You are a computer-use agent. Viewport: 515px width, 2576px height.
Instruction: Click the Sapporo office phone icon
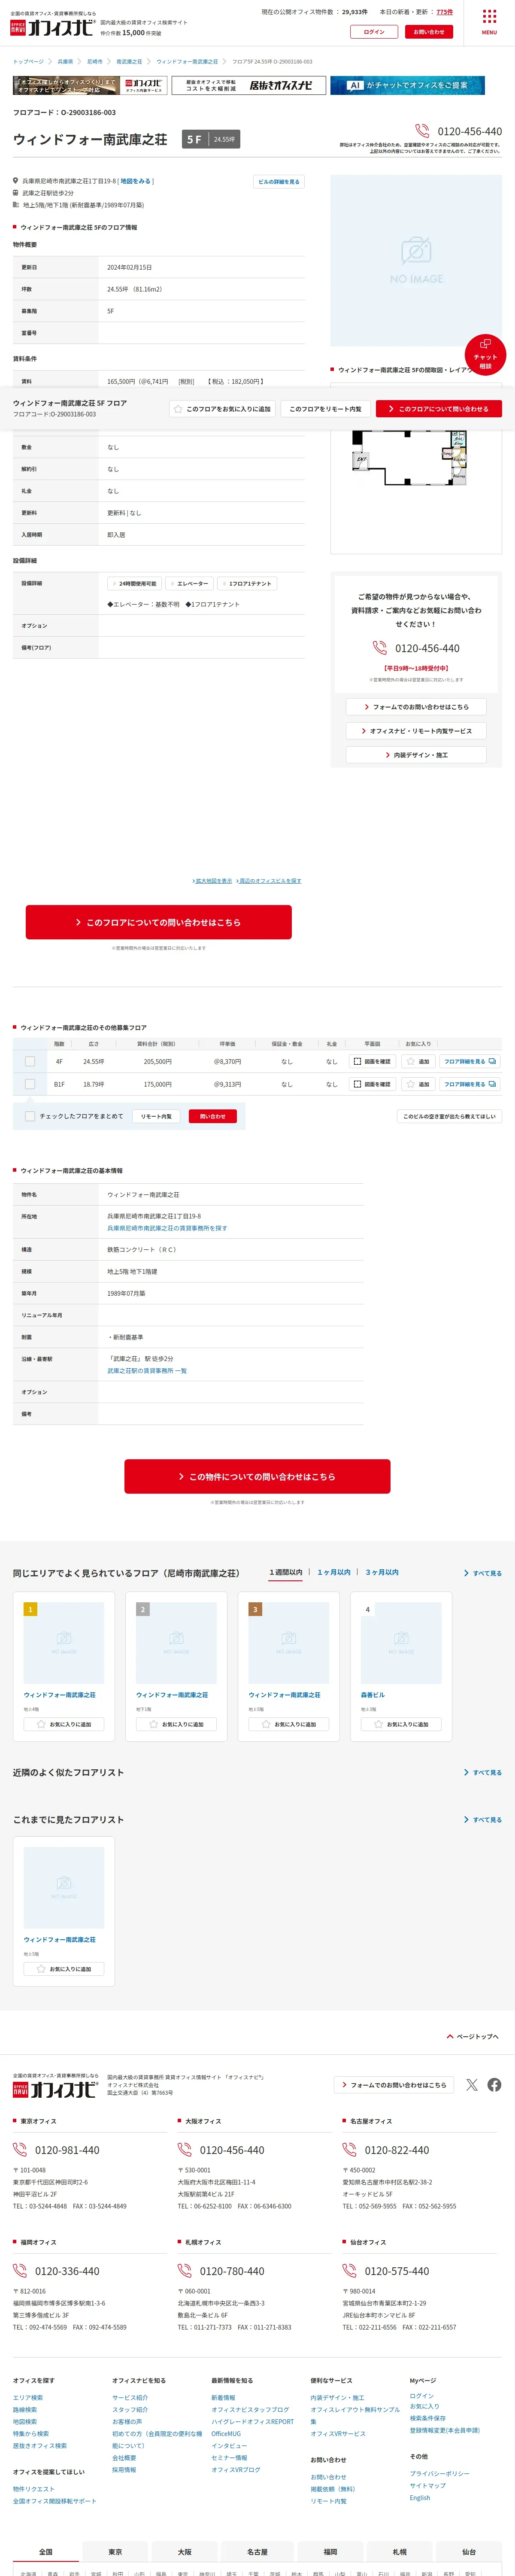pos(185,2271)
